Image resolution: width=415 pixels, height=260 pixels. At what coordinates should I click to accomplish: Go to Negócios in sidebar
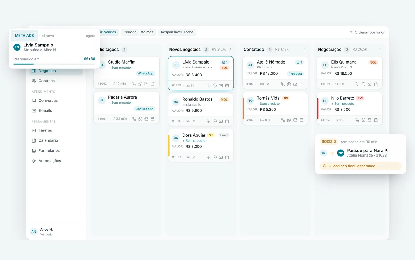[x=56, y=71]
